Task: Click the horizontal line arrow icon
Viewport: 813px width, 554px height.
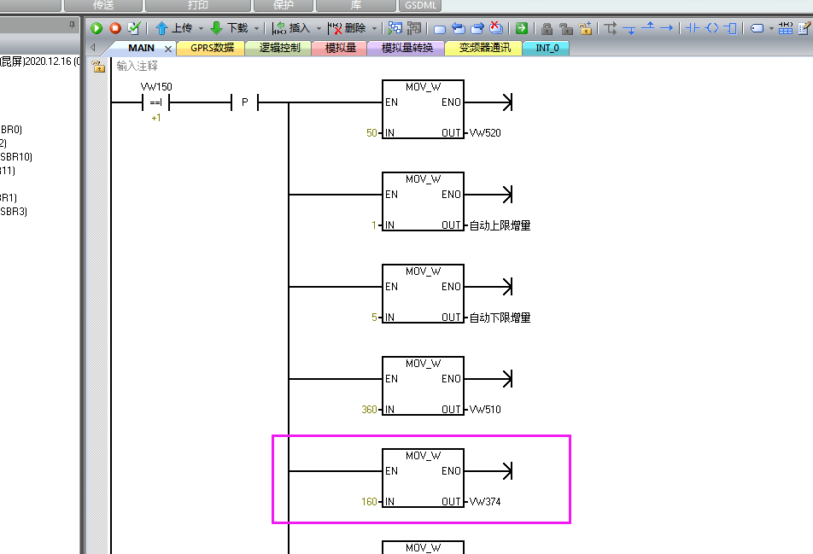Action: click(x=666, y=28)
